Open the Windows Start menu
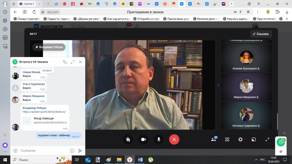The height and width of the screenshot is (164, 292). 5,160
